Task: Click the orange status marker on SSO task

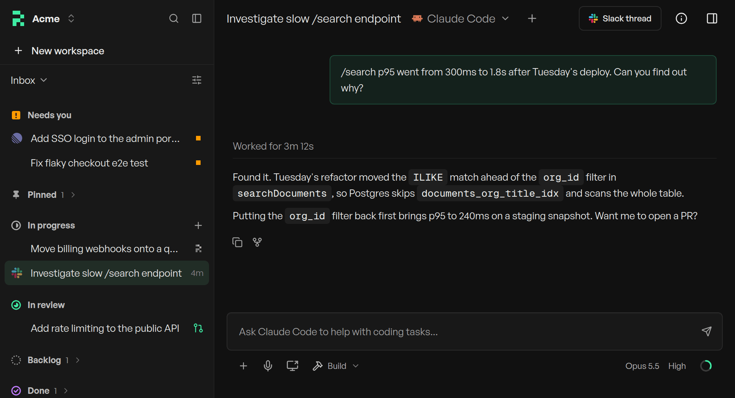Action: 198,138
